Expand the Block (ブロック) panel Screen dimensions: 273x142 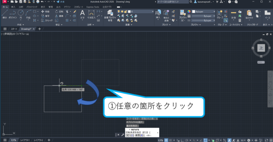pos(166,25)
